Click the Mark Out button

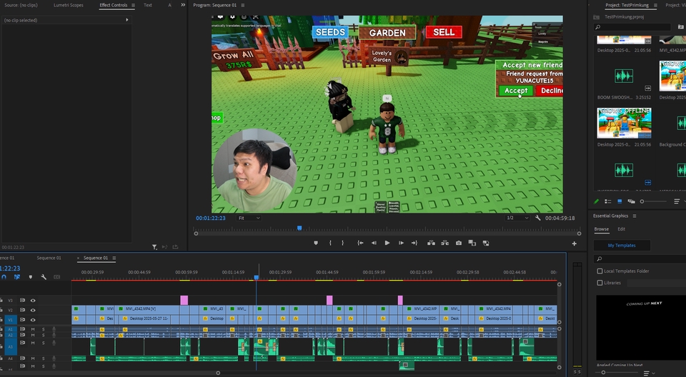(342, 243)
